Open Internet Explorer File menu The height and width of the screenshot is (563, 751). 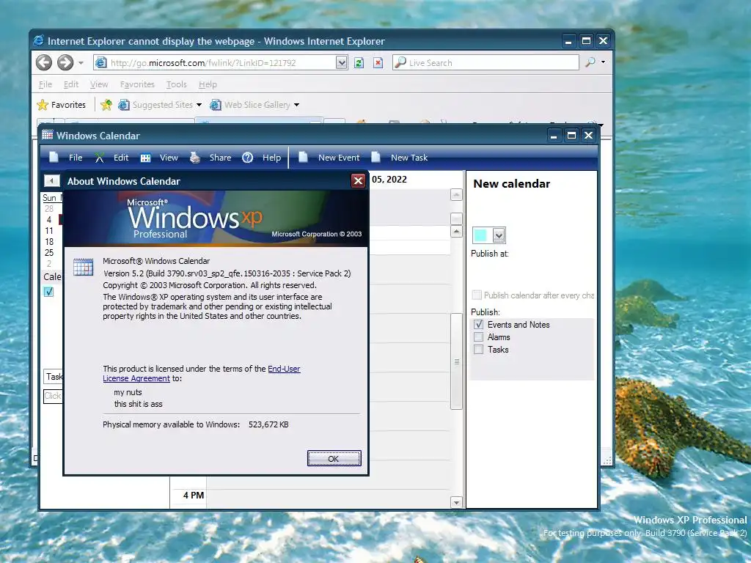click(45, 84)
